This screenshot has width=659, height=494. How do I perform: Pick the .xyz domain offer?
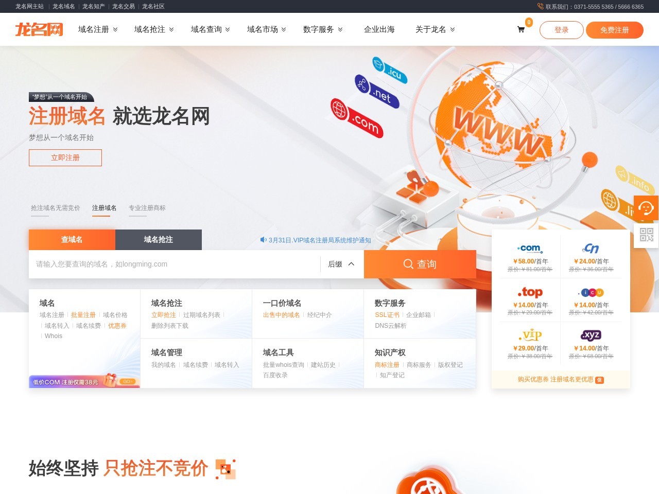point(591,336)
